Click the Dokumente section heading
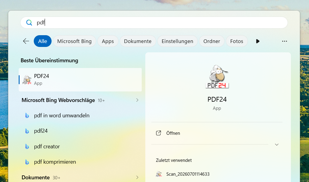The width and height of the screenshot is (309, 182). [x=36, y=177]
